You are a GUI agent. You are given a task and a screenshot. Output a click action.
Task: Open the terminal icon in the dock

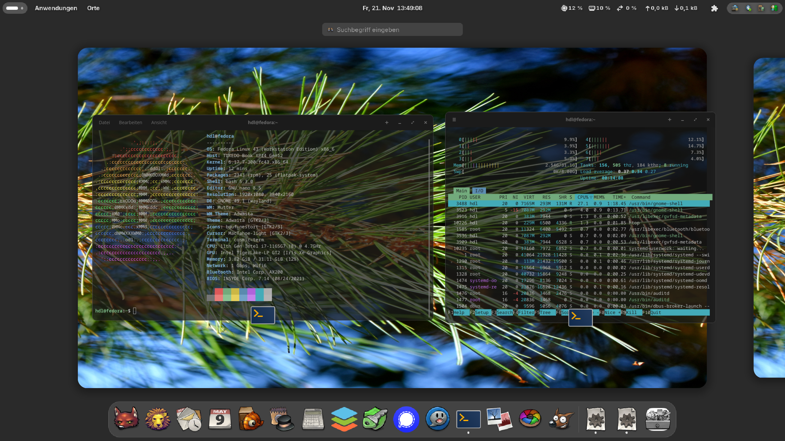(x=468, y=418)
